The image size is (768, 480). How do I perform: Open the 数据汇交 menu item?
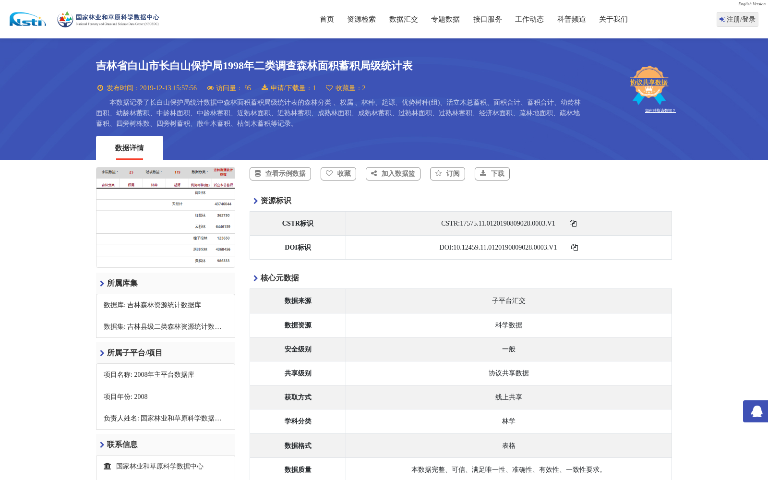tap(404, 19)
